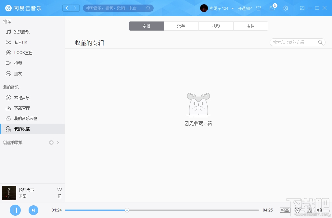
Task: Click the search field for collected albums
Action: click(294, 42)
